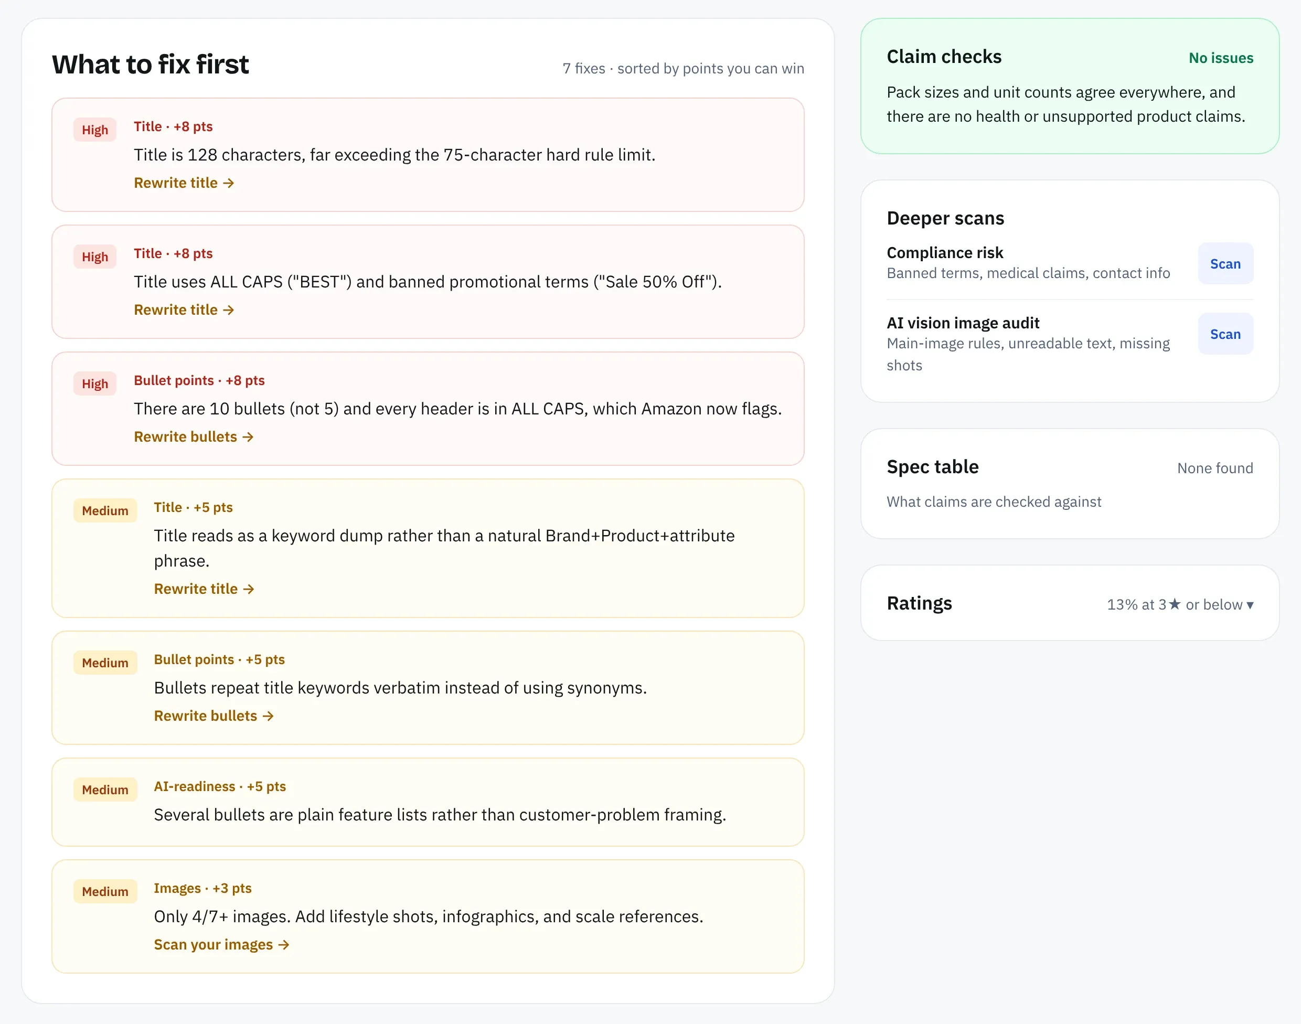1301x1024 pixels.
Task: Open Rewrite title link under keyword dump fix
Action: (x=204, y=589)
